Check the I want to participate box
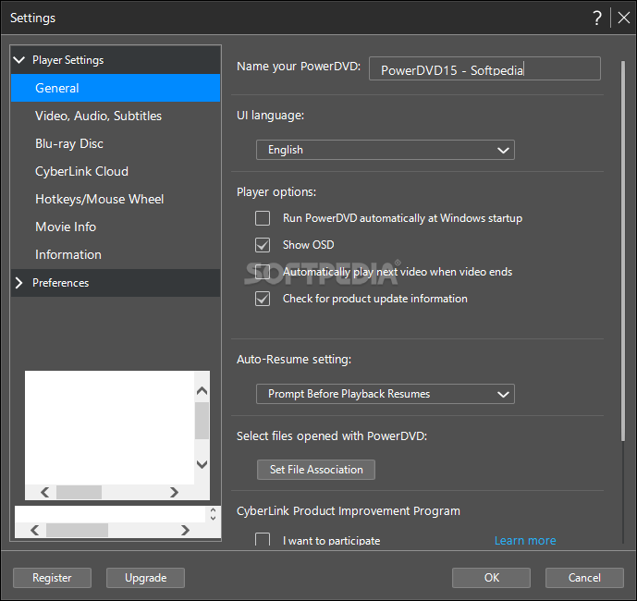 coord(263,540)
